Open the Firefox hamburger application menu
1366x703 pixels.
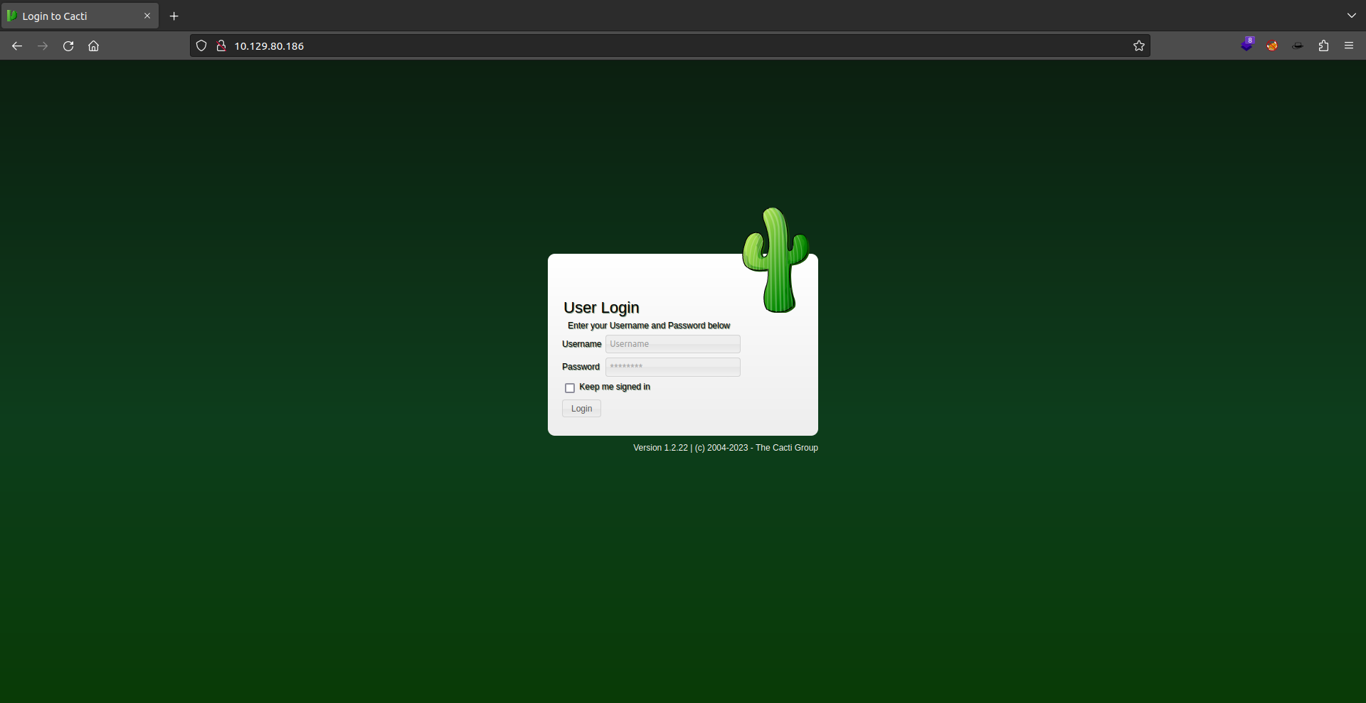pyautogui.click(x=1349, y=45)
